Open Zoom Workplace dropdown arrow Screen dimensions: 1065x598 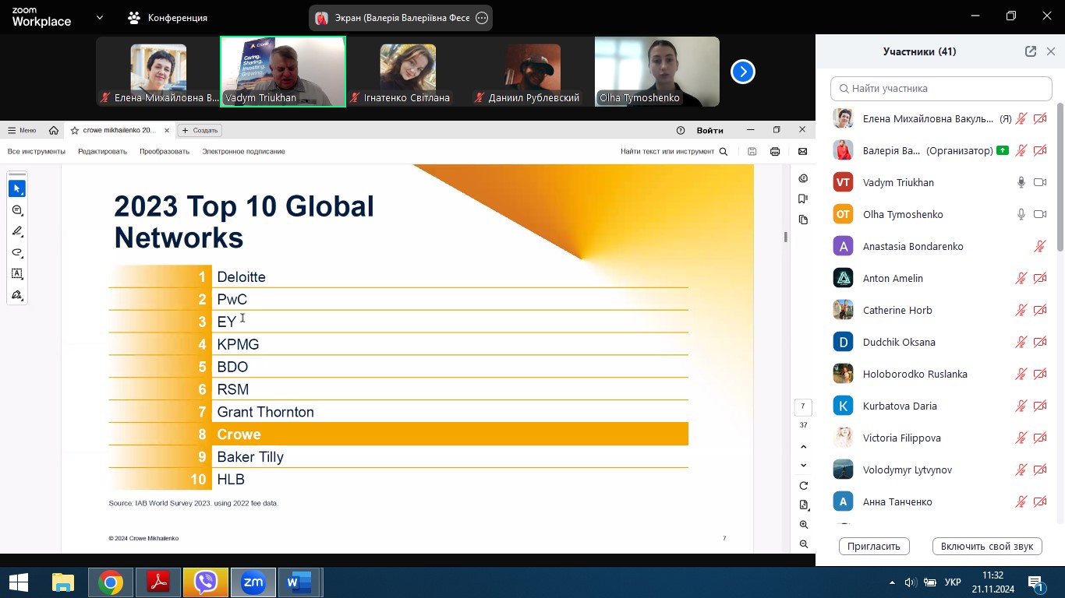(x=100, y=17)
